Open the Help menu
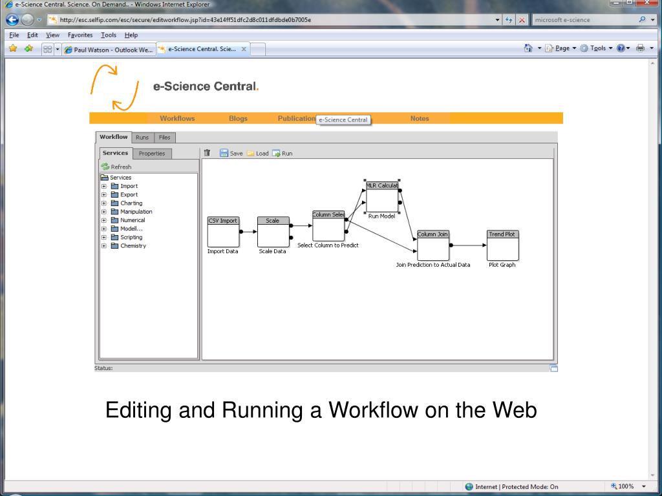The width and height of the screenshot is (662, 496). click(131, 35)
